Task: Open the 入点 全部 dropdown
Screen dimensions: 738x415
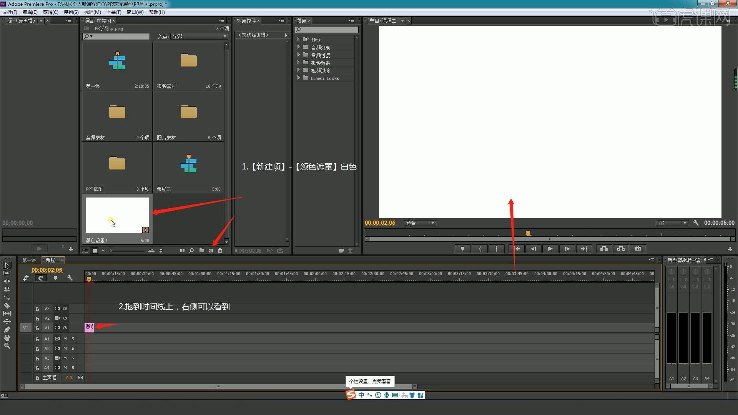Action: 199,36
